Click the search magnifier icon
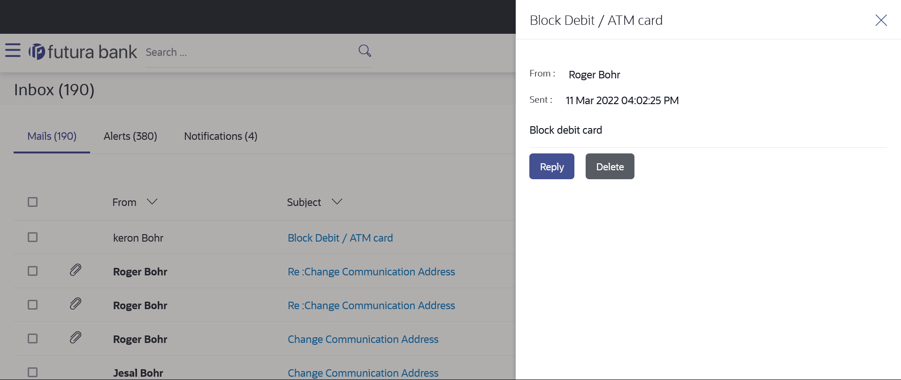The width and height of the screenshot is (901, 380). 365,51
